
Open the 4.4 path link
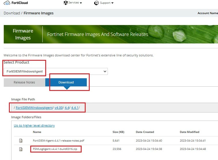point(67,108)
